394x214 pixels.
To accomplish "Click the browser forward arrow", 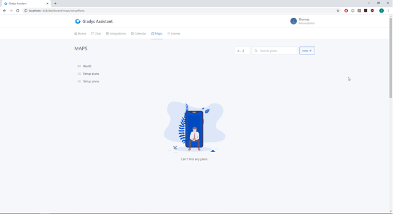I will click(11, 10).
